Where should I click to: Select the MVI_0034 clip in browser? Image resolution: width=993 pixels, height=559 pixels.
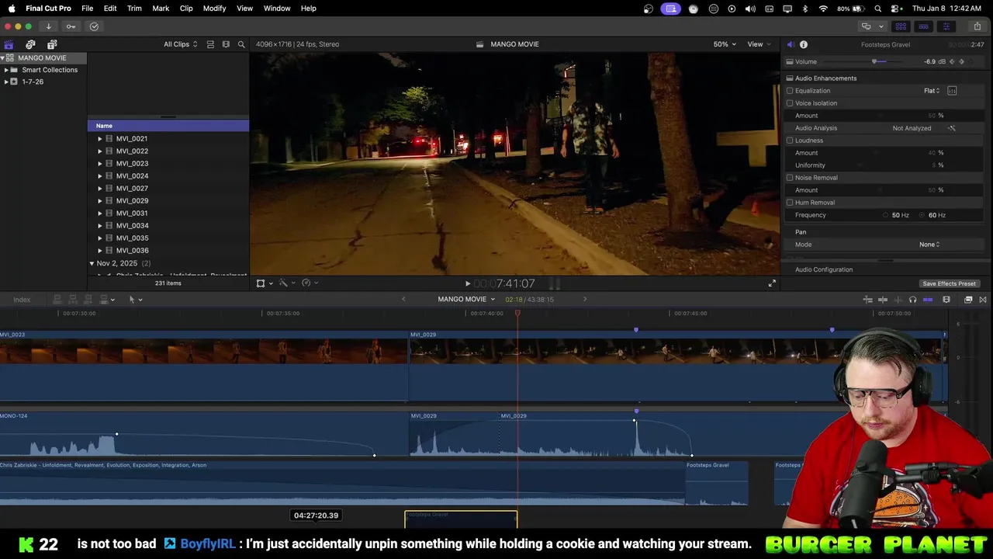point(132,226)
